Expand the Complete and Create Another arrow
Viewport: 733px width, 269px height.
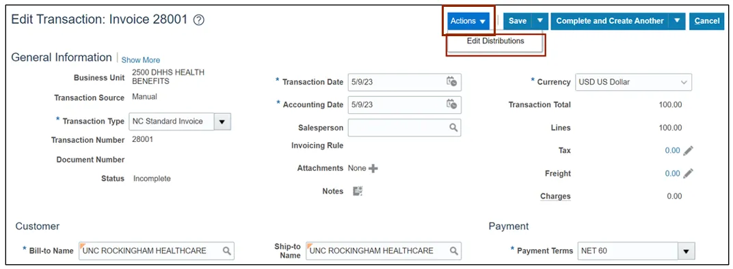(x=678, y=21)
